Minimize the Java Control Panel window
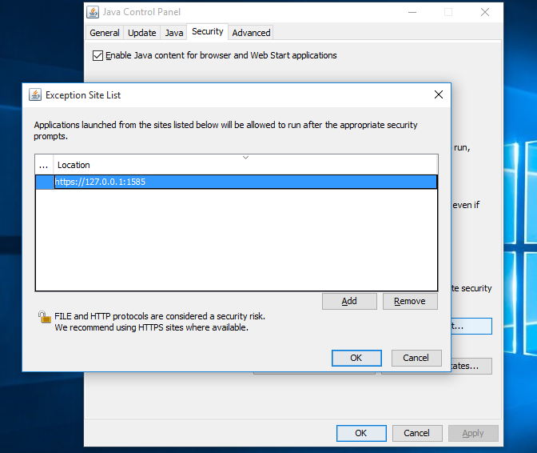Screen dimensions: 537x453 point(412,12)
